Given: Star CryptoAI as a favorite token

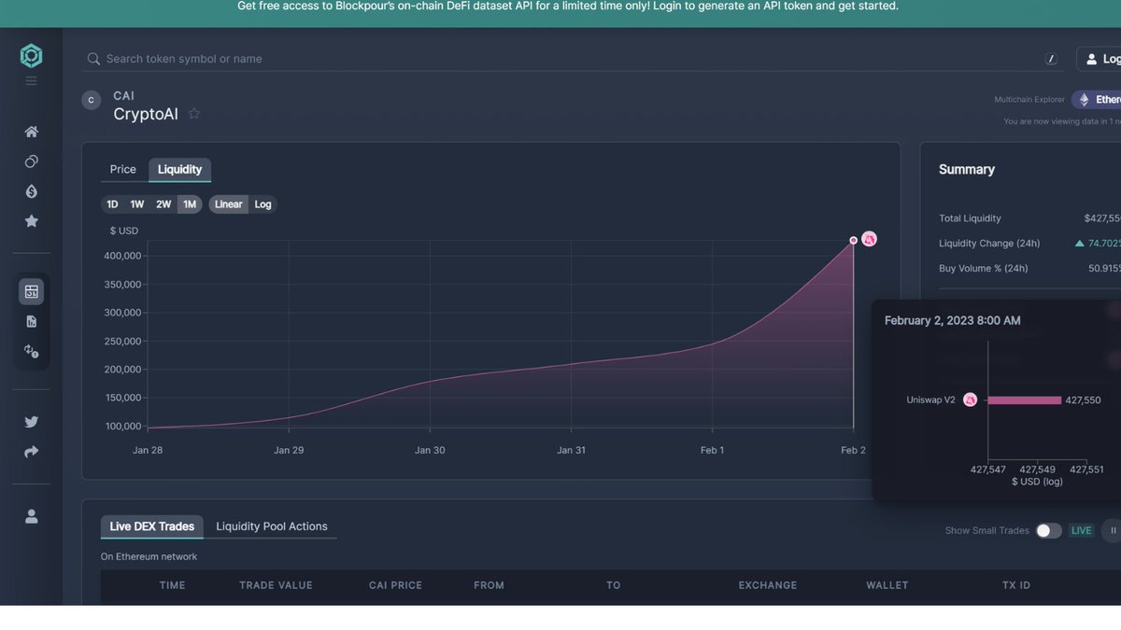Looking at the screenshot, I should (x=193, y=113).
